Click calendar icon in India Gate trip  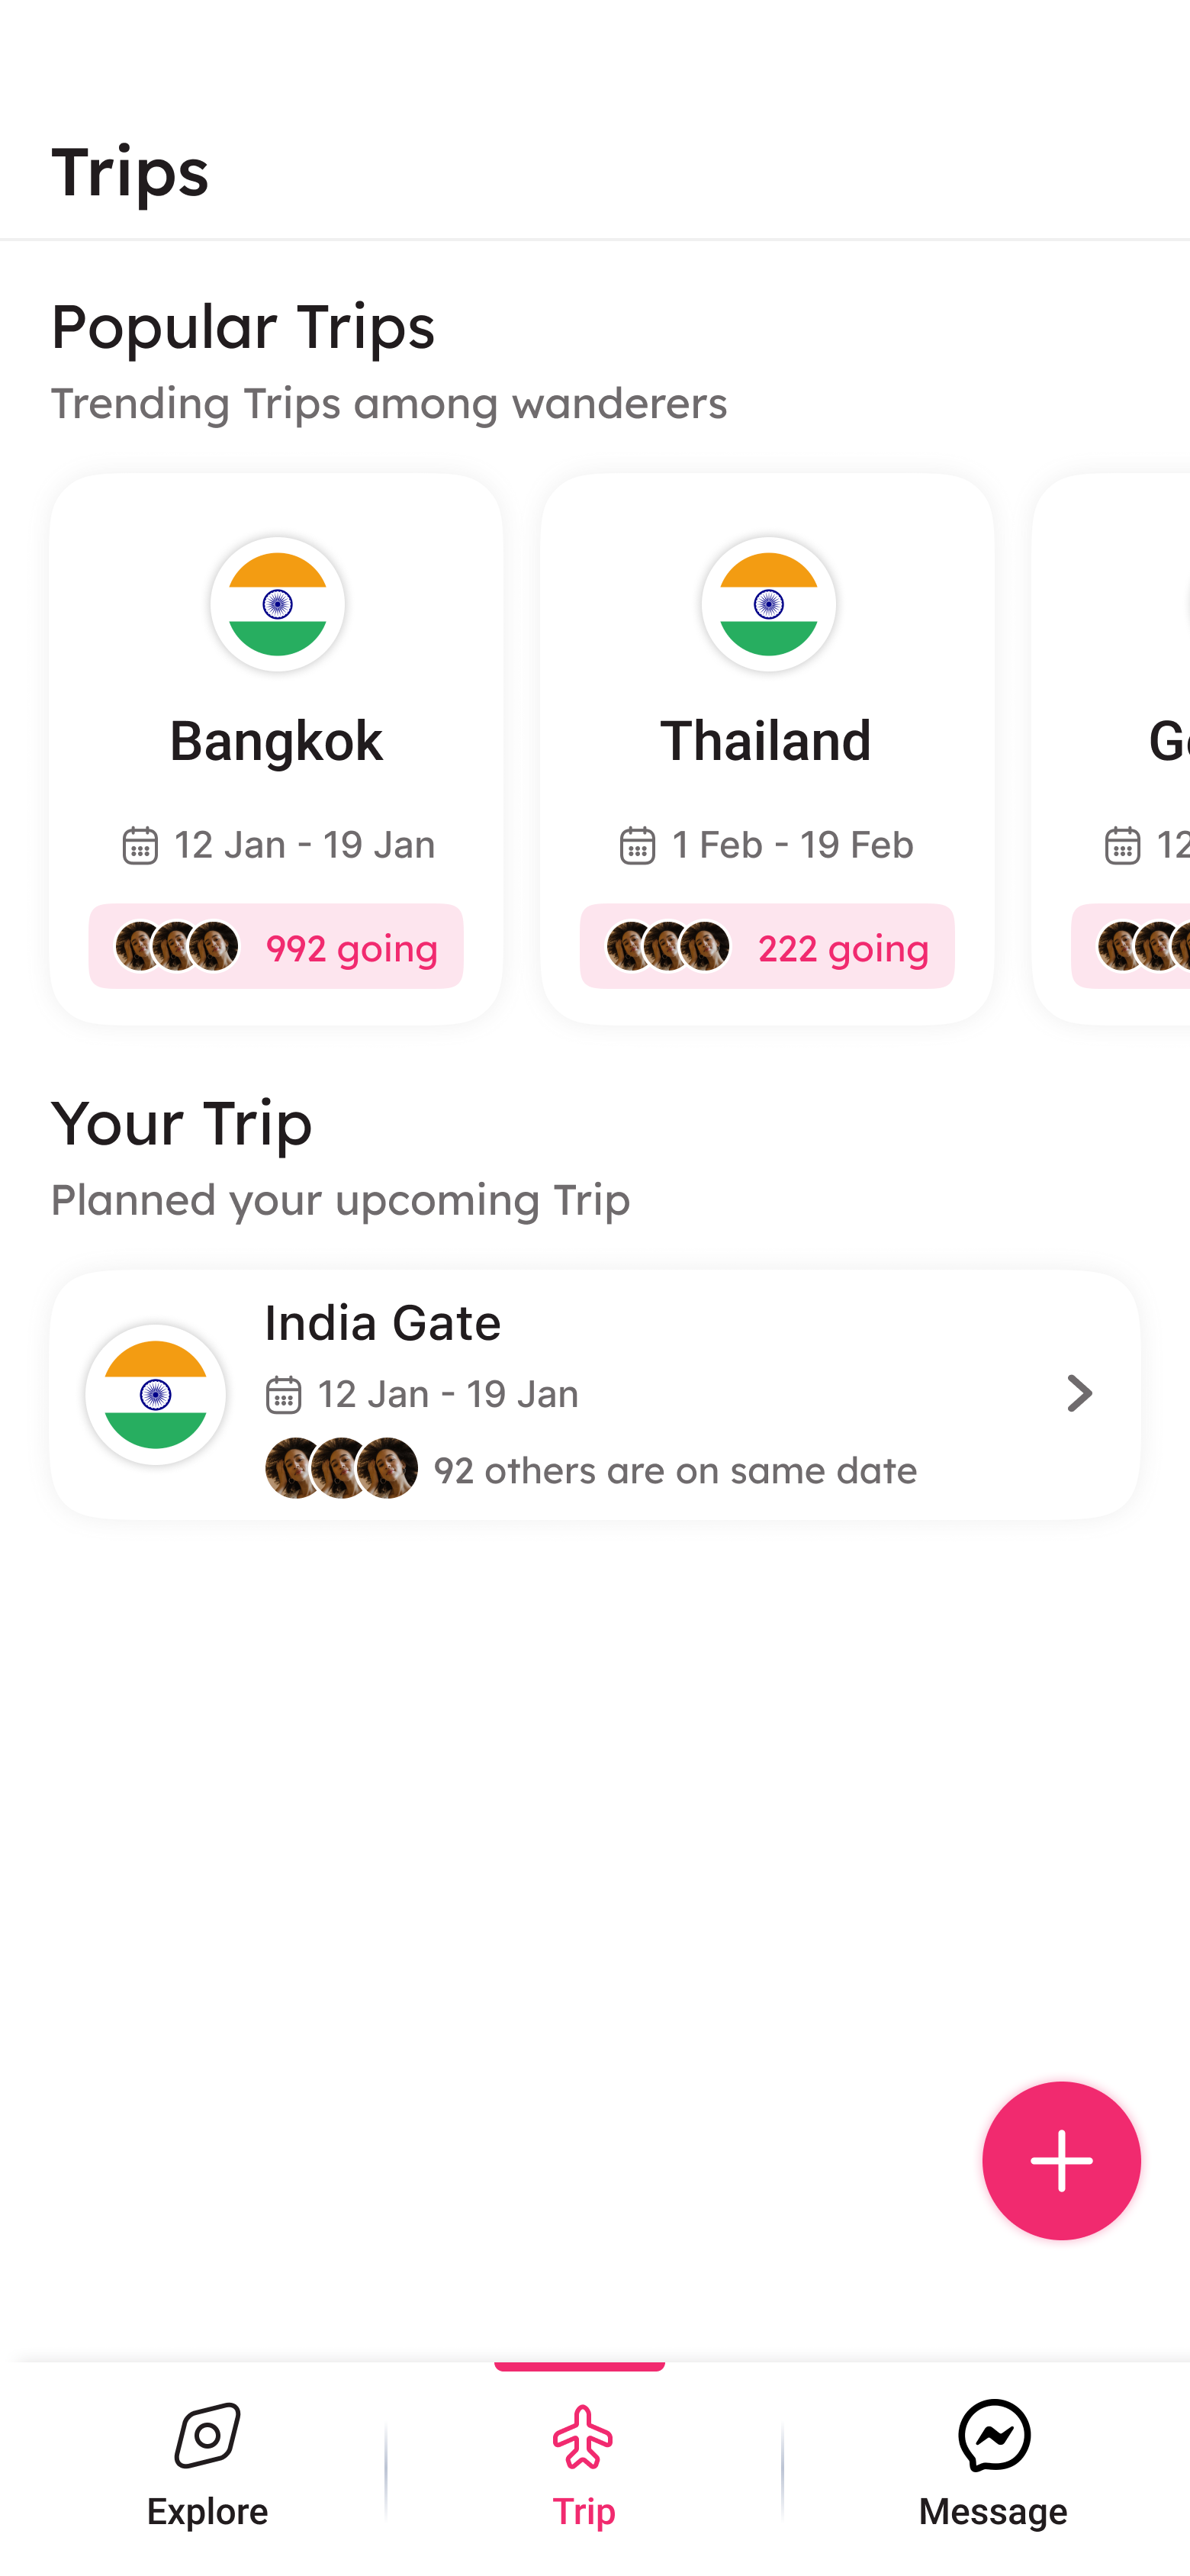[x=284, y=1394]
